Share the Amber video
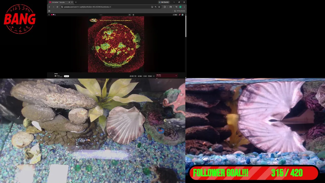The height and width of the screenshot is (183, 325). [140, 76]
